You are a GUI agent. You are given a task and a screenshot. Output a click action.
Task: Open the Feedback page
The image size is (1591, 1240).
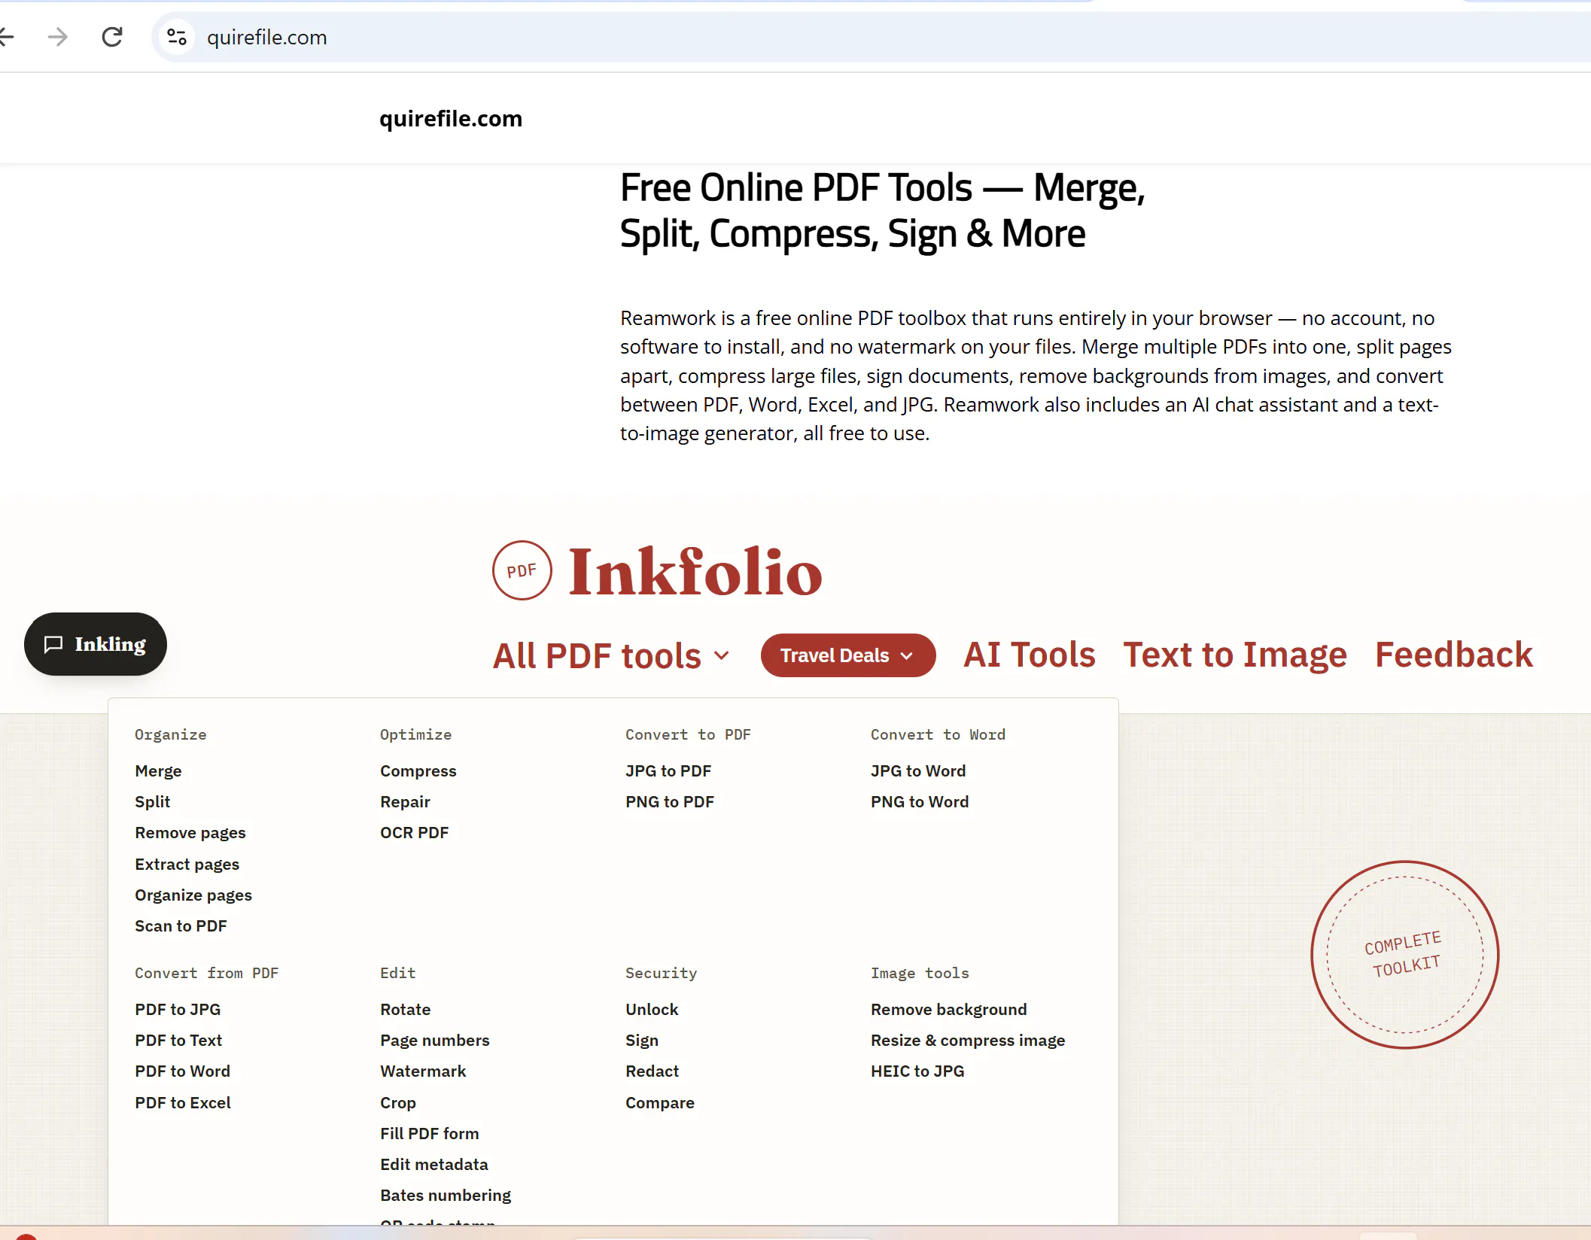1454,655
